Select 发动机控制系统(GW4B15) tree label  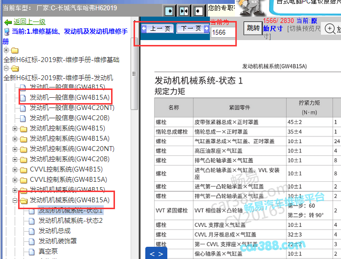[x=68, y=128]
